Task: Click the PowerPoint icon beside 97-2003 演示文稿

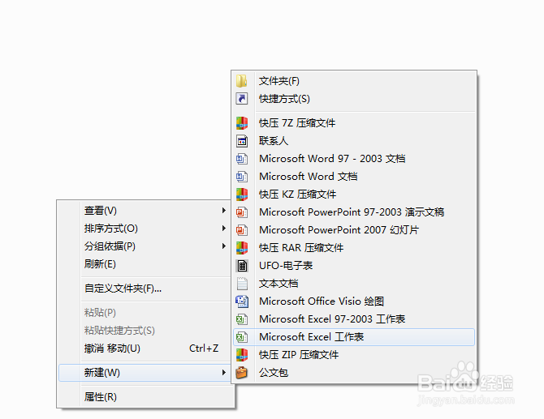Action: 242,212
